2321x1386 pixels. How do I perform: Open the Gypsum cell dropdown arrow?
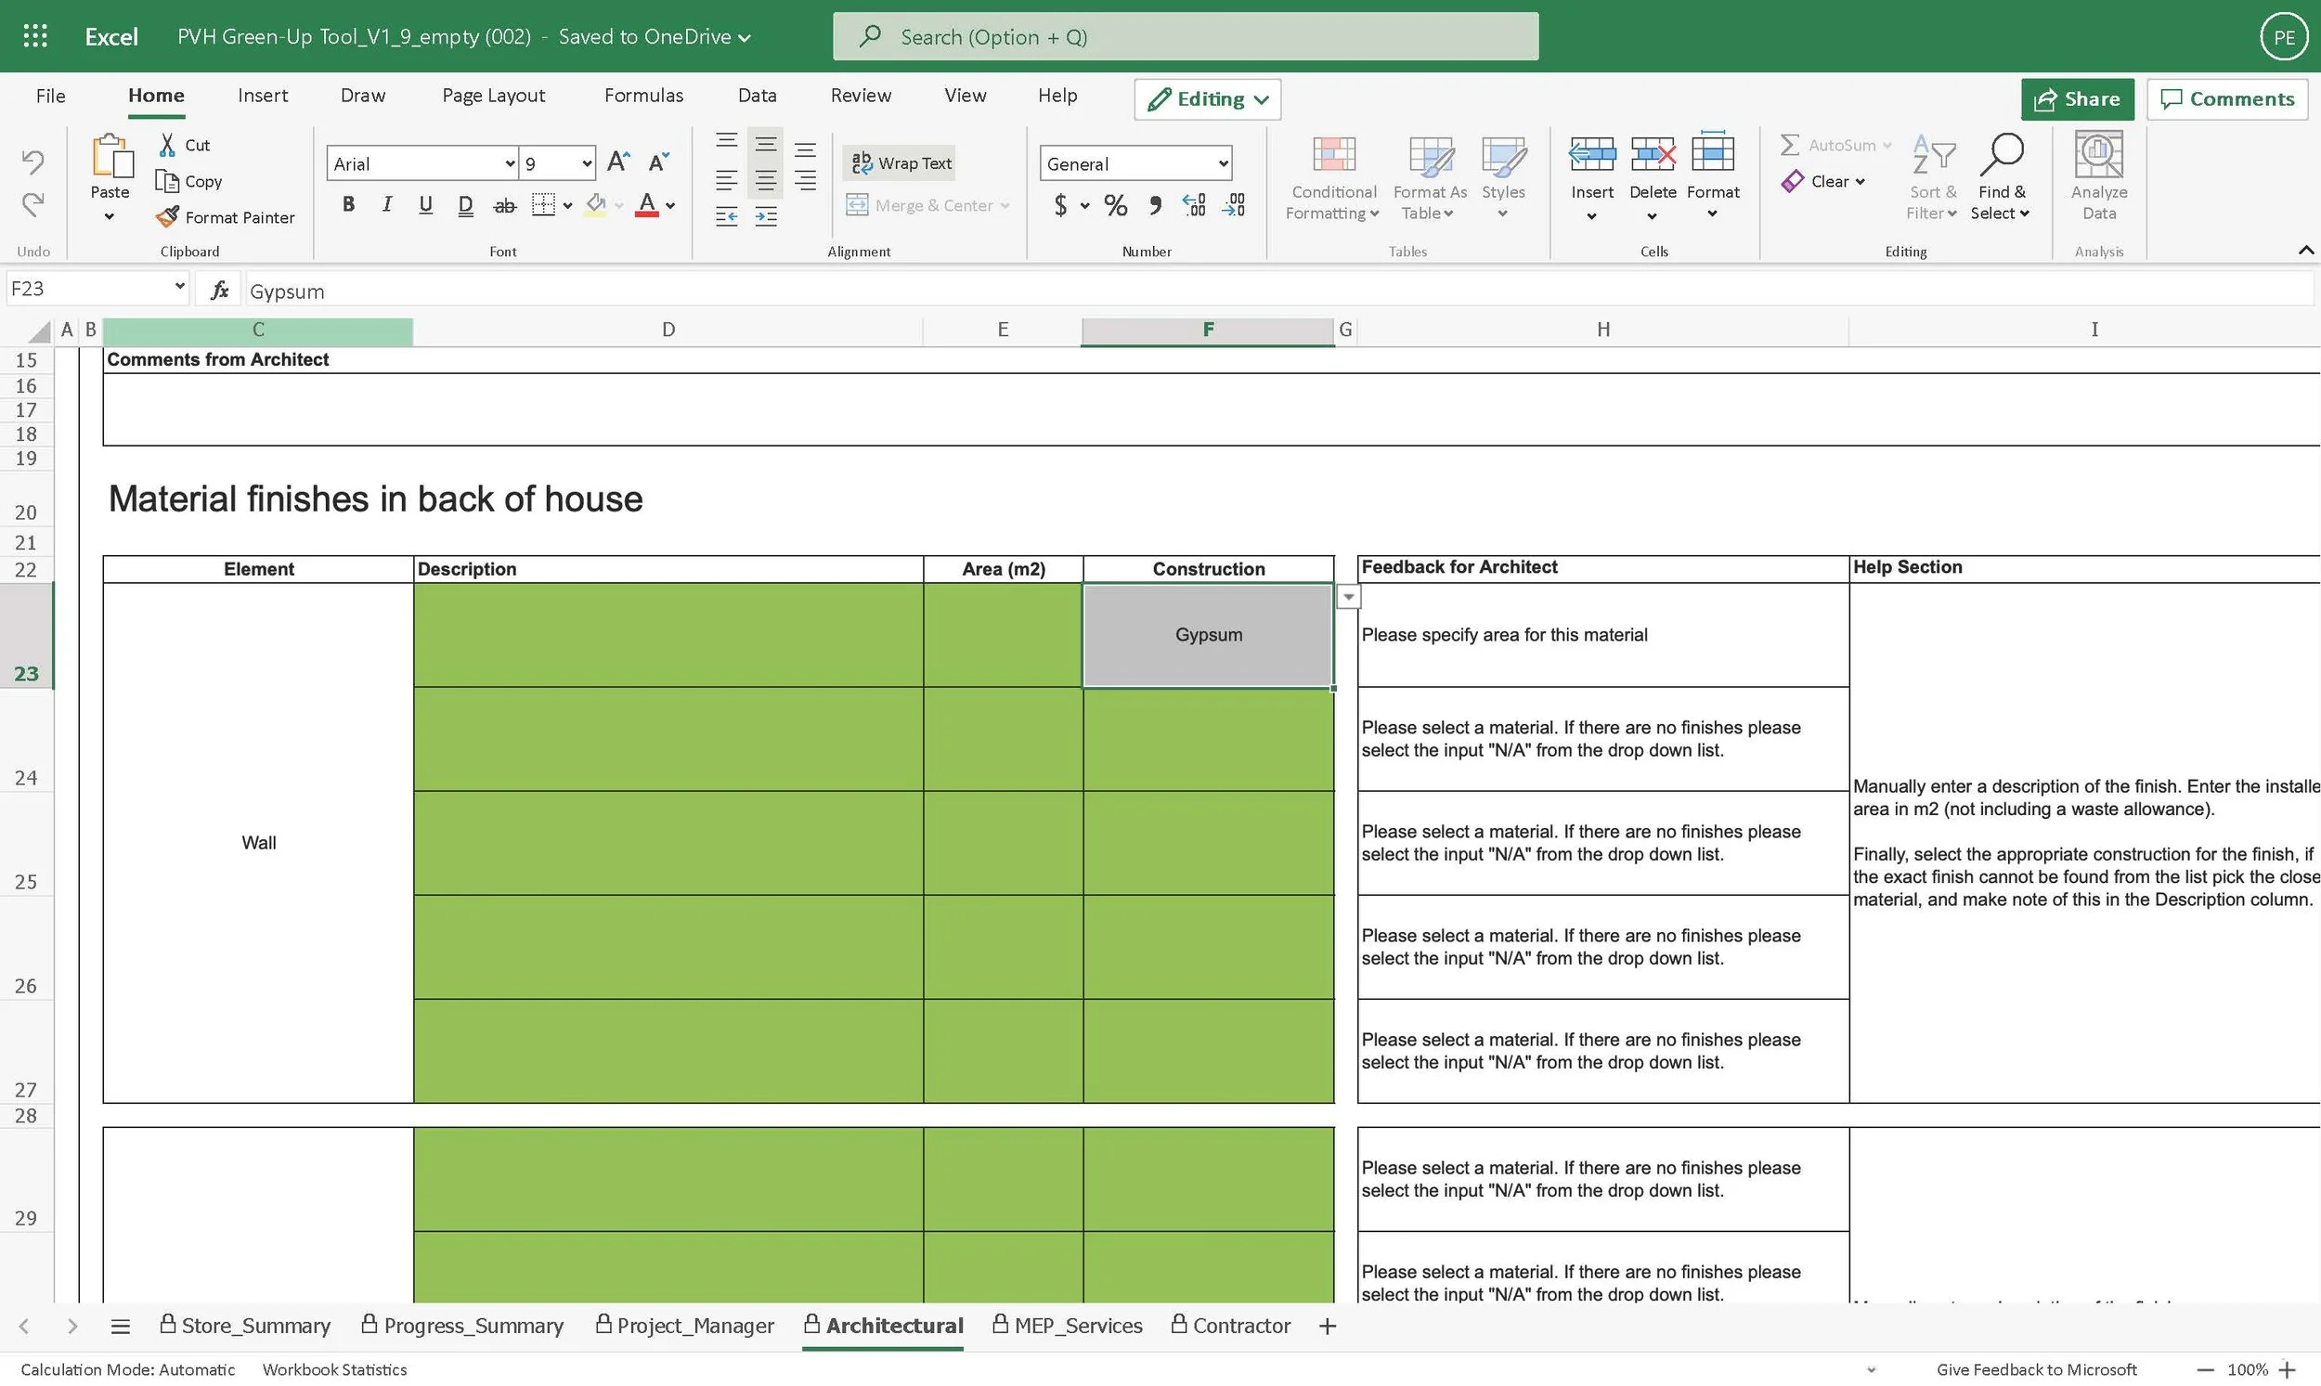tap(1348, 596)
